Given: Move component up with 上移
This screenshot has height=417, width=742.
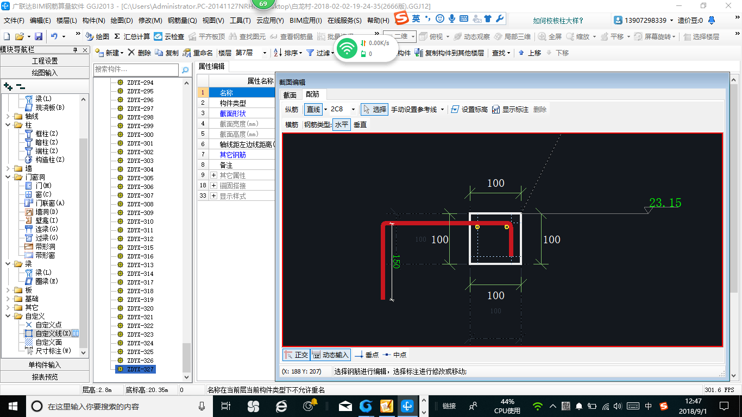Looking at the screenshot, I should click(x=530, y=53).
